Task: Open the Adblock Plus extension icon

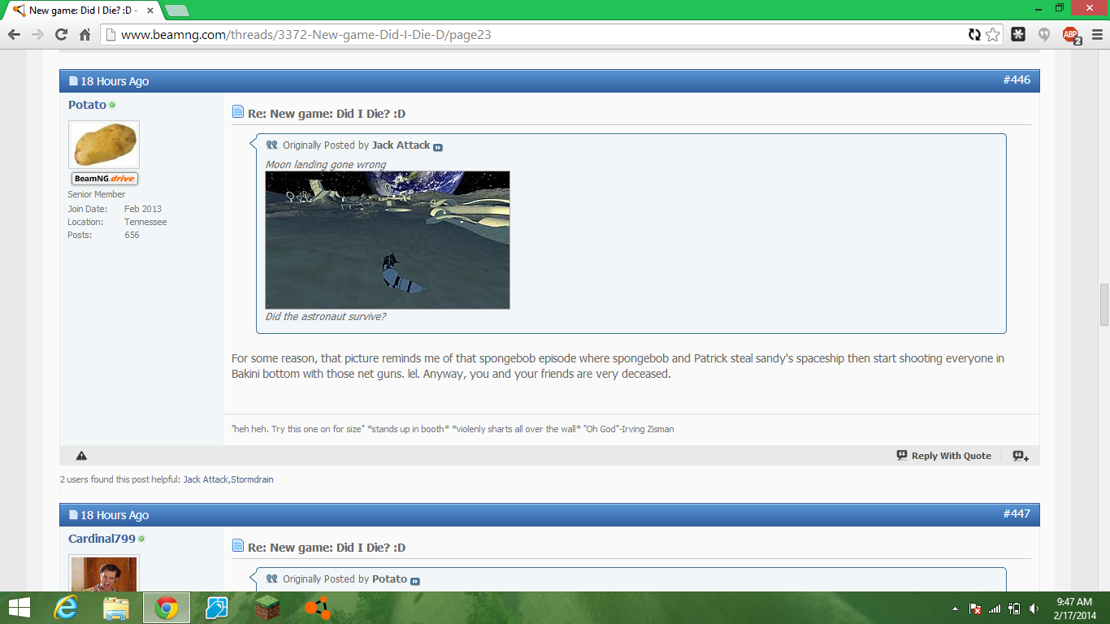Action: 1072,35
